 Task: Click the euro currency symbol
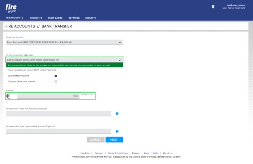pos(8,96)
